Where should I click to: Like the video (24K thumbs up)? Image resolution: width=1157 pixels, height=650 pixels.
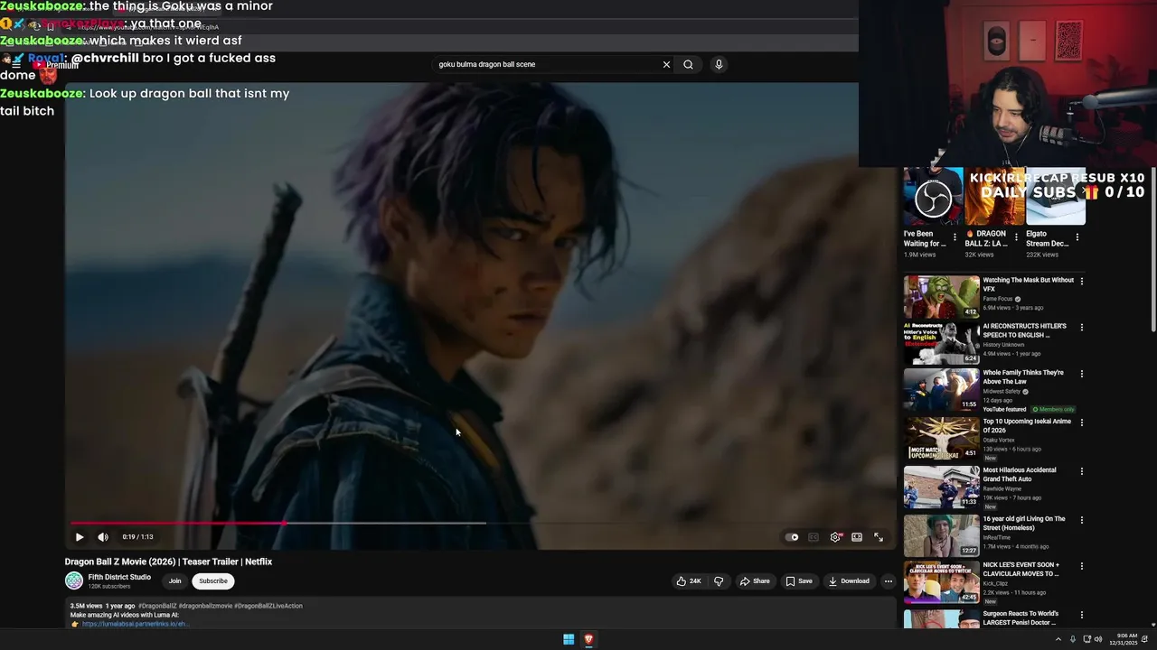(689, 581)
